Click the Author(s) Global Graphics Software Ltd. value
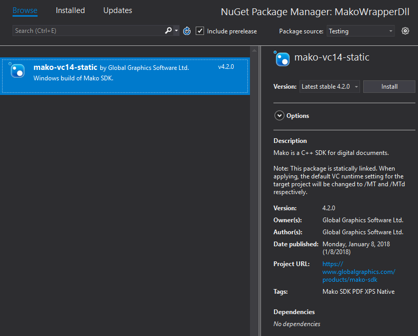Screen dimensions: 418x336 coord(363,232)
